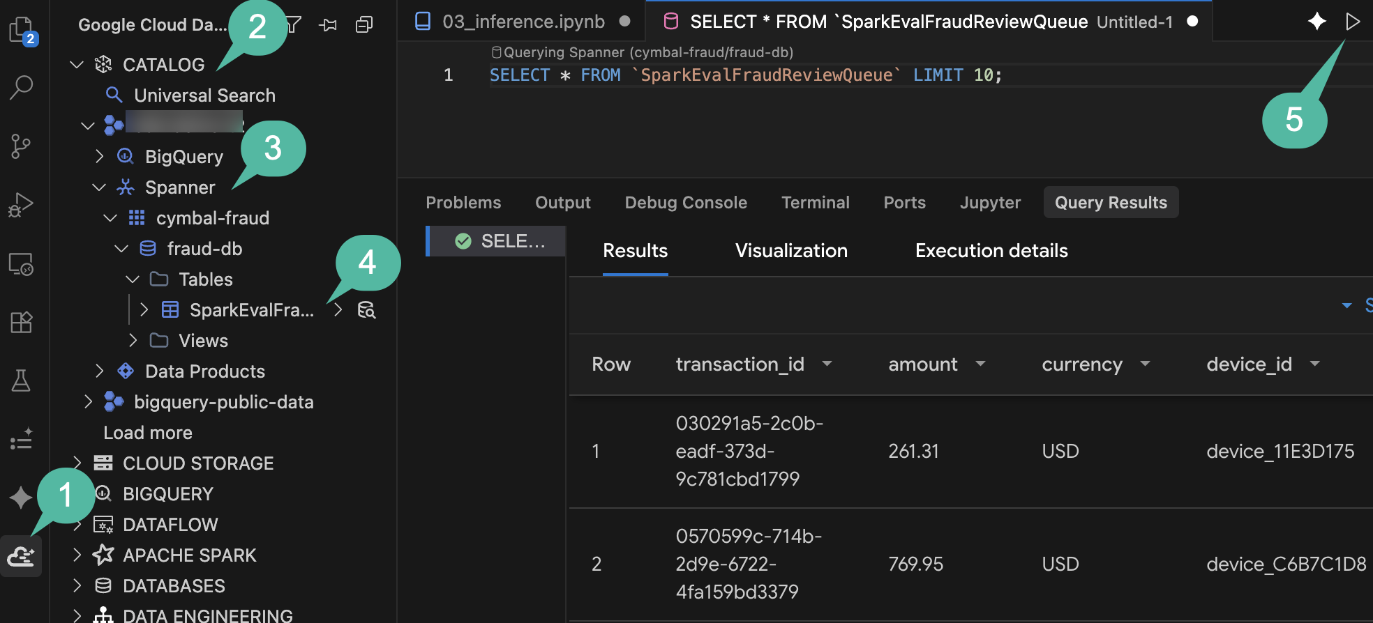Run the SQL query with play icon
The image size is (1373, 623).
click(x=1353, y=22)
